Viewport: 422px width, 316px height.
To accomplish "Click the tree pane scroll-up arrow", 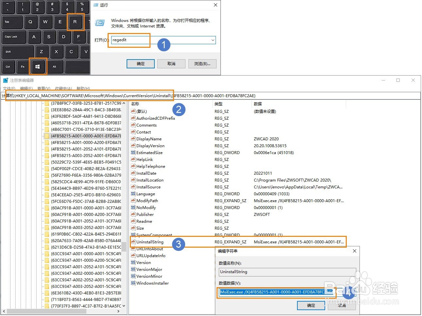I will pyautogui.click(x=124, y=103).
